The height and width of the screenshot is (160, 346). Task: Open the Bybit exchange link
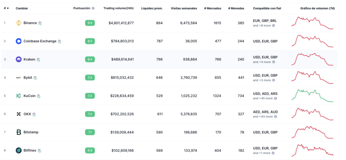point(28,78)
